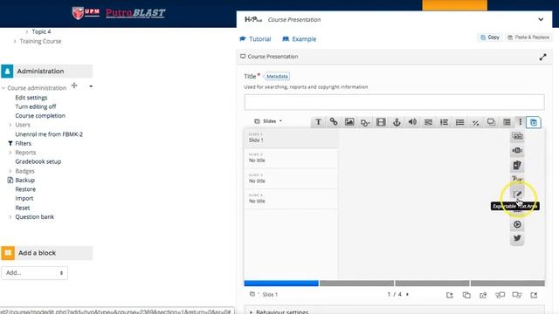Image resolution: width=559 pixels, height=314 pixels.
Task: Jump to slide 3 on the progress bar
Action: coord(432,283)
